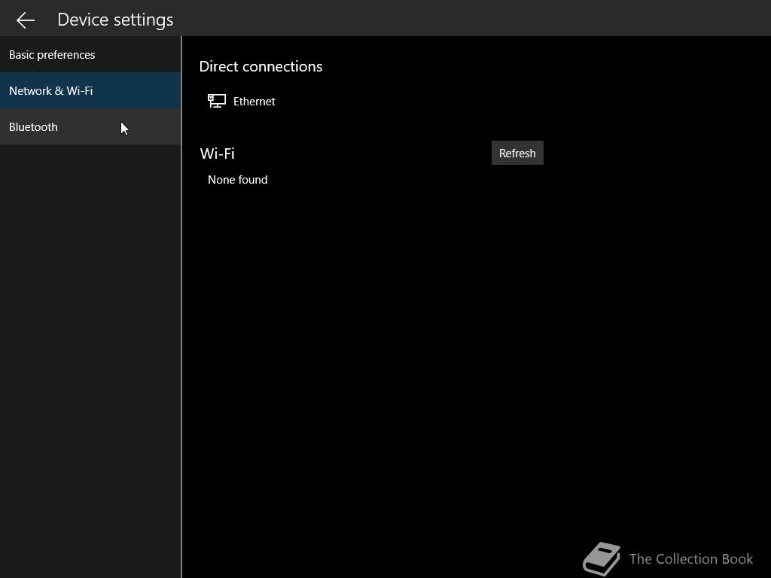Click the Device settings page title
Viewport: 771px width, 578px height.
(x=115, y=20)
